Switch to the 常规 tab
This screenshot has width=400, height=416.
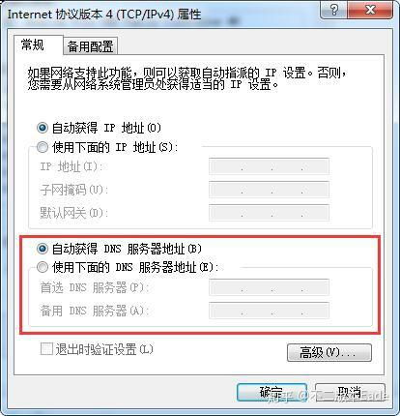(x=32, y=45)
